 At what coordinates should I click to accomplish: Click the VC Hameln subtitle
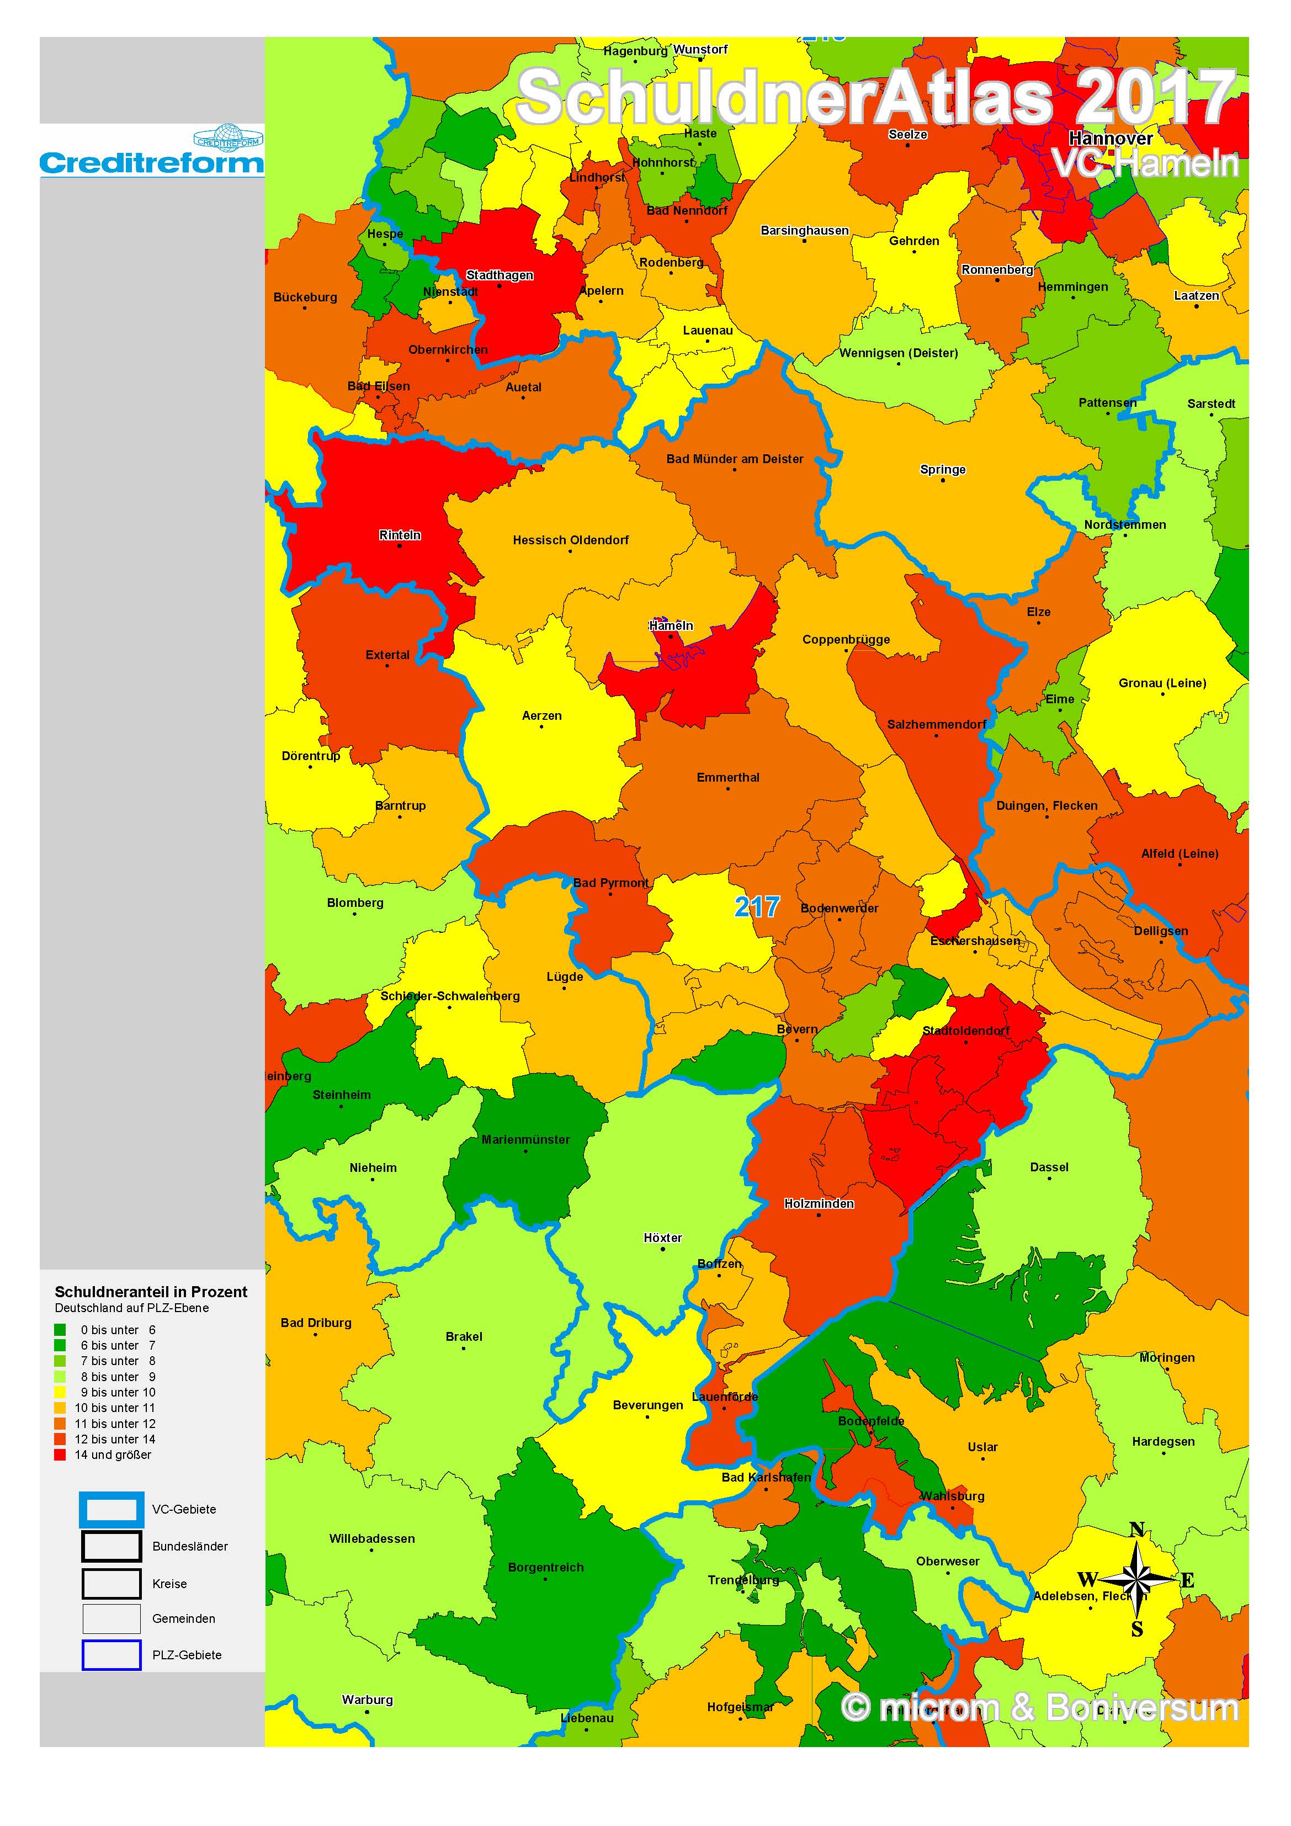1146,164
